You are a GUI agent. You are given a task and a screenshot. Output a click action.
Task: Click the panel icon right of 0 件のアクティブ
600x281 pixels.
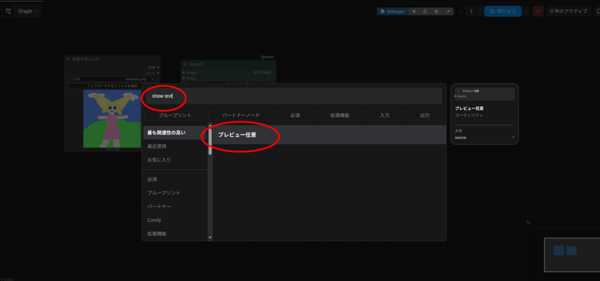tap(596, 11)
